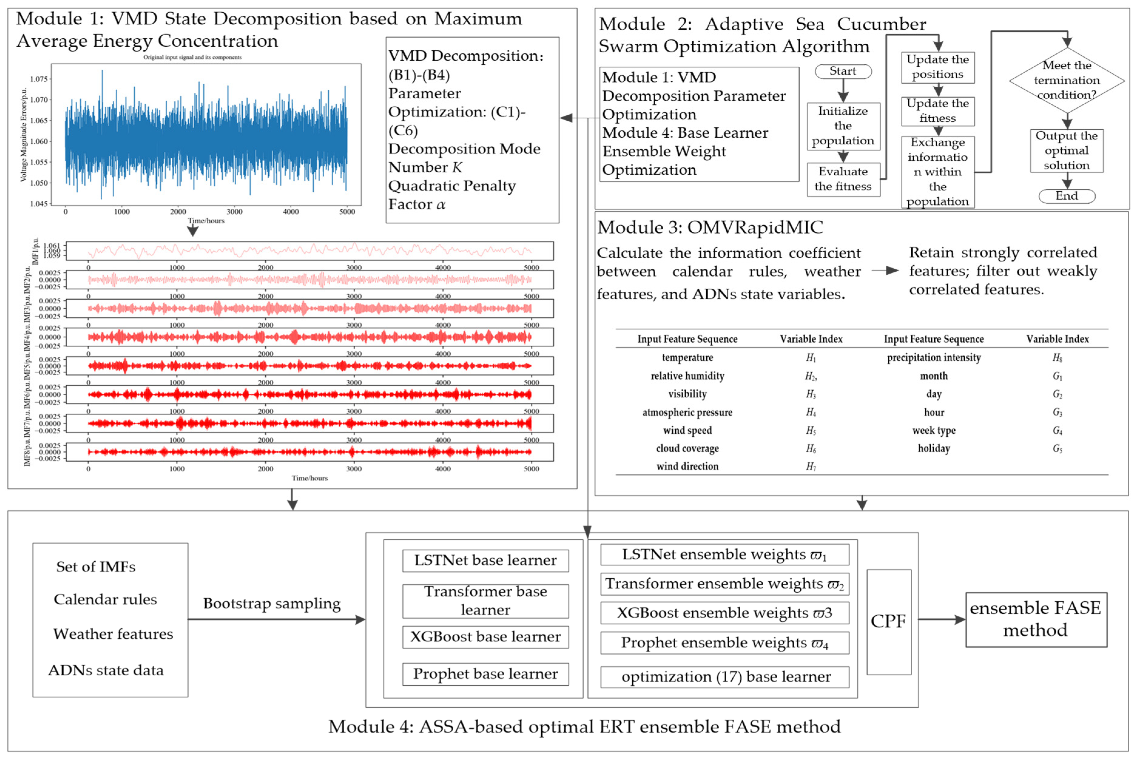The width and height of the screenshot is (1136, 760).
Task: Select XGBoost base learner box
Action: point(485,636)
